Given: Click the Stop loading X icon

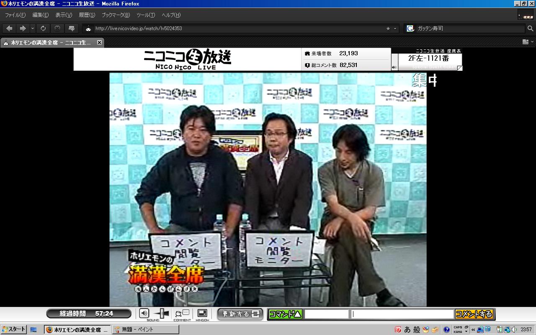Looking at the screenshot, I should (57, 28).
